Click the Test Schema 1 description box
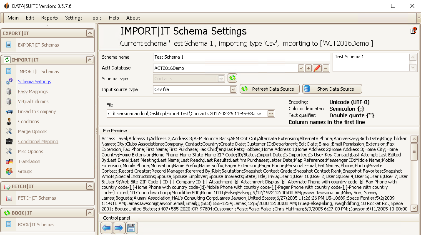 point(371,62)
